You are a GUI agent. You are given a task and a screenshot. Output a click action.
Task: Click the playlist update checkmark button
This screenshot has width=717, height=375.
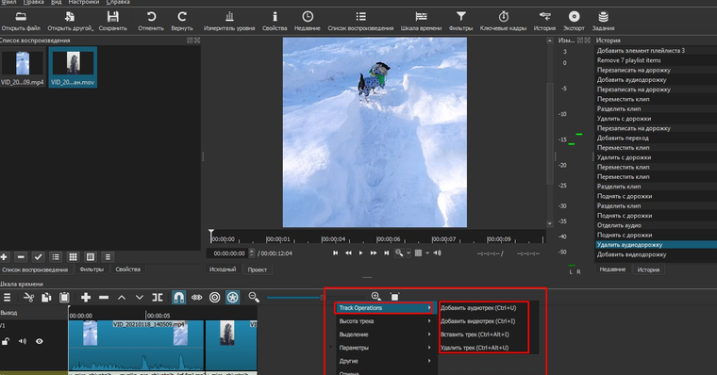click(x=38, y=257)
